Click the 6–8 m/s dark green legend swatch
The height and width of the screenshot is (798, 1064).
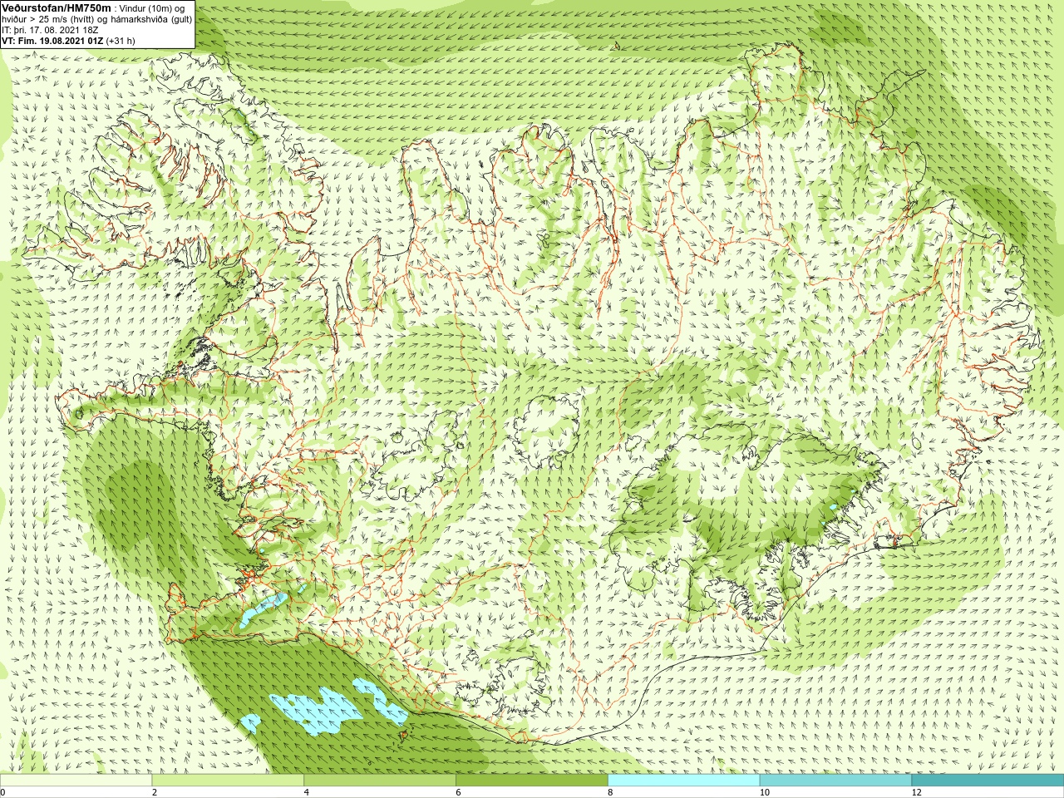[532, 781]
